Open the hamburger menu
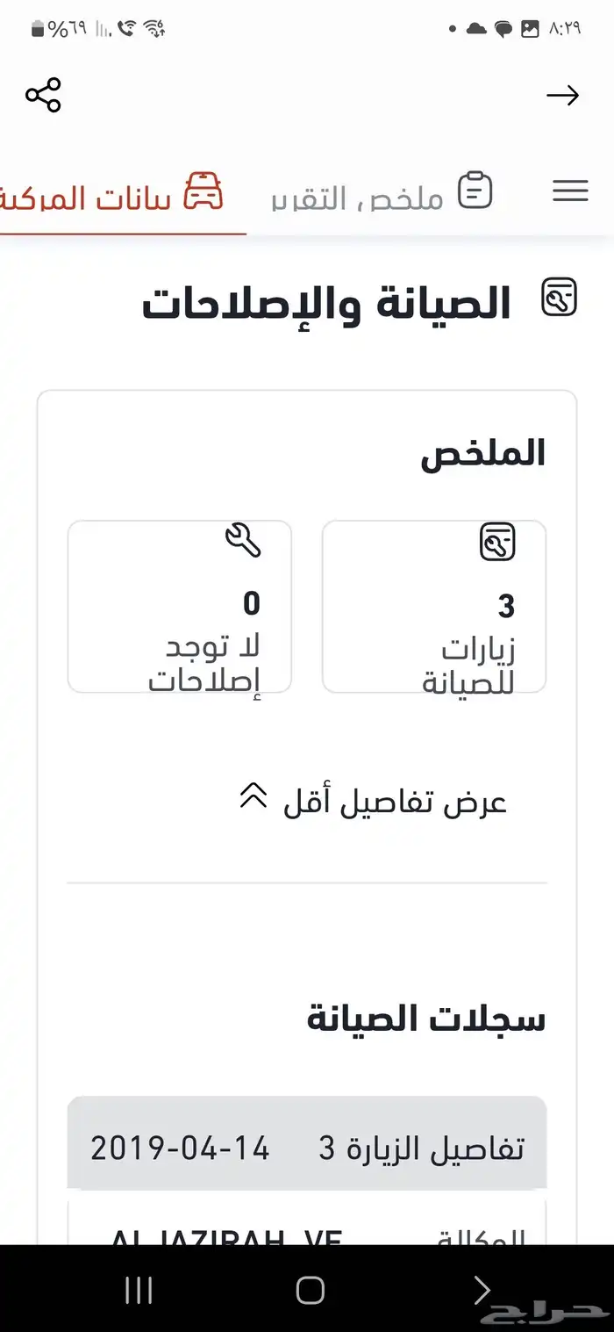This screenshot has height=1332, width=614. (x=570, y=191)
